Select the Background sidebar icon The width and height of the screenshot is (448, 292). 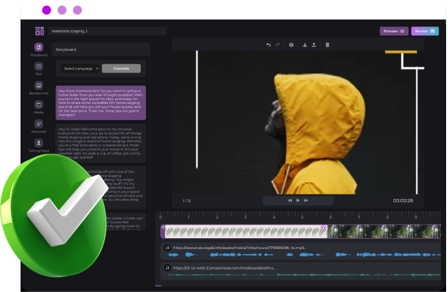coord(39,86)
